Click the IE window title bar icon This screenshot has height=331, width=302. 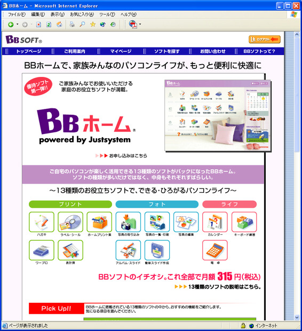click(x=5, y=6)
